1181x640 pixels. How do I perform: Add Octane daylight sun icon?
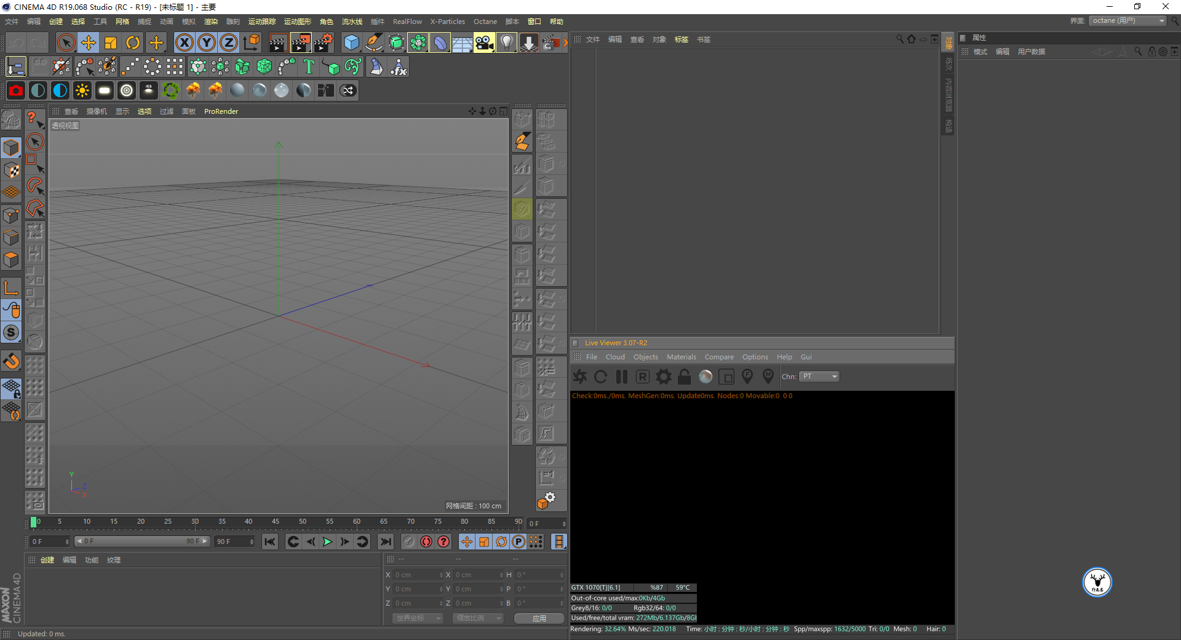(x=82, y=90)
